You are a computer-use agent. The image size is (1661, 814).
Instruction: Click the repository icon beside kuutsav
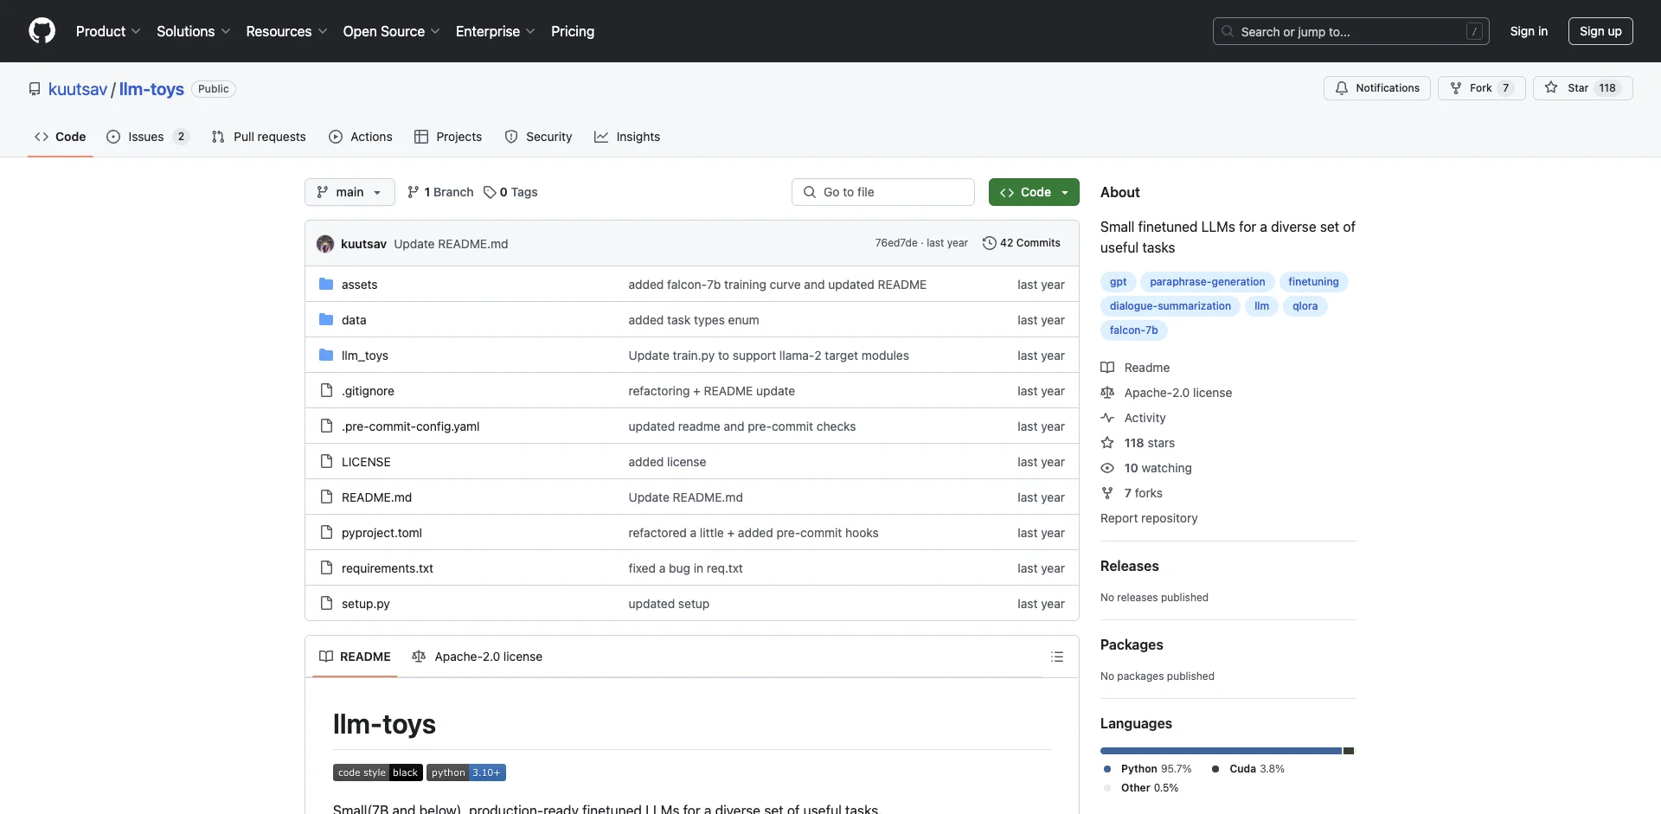[x=35, y=89]
